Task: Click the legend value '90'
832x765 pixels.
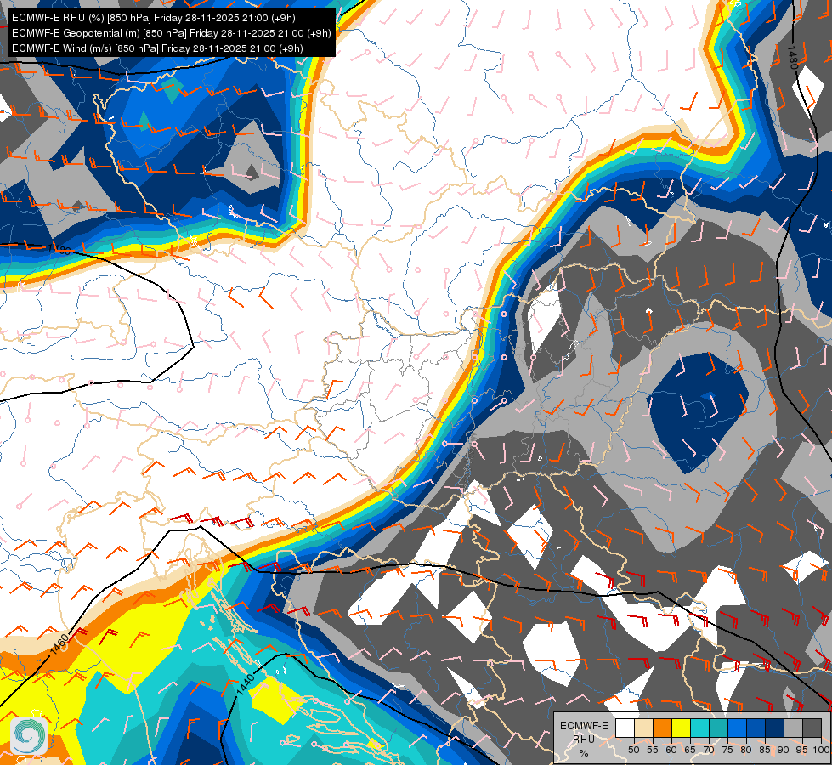Action: pos(784,751)
